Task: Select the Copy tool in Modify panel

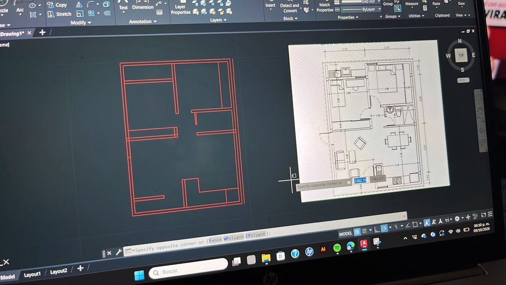Action: pos(57,5)
